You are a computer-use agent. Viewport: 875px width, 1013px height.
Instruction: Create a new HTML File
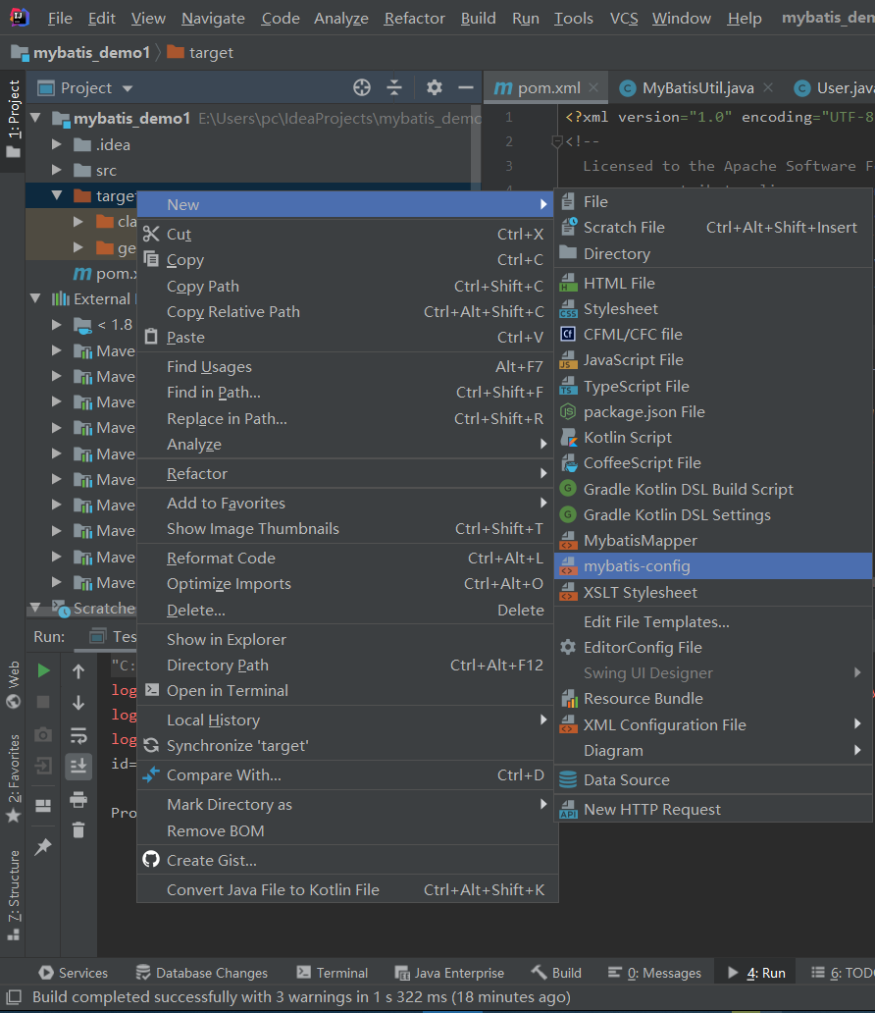click(x=713, y=283)
